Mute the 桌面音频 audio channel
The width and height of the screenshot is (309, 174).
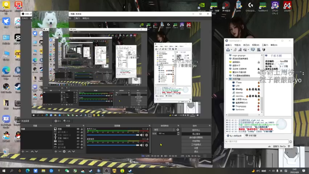pos(142,145)
